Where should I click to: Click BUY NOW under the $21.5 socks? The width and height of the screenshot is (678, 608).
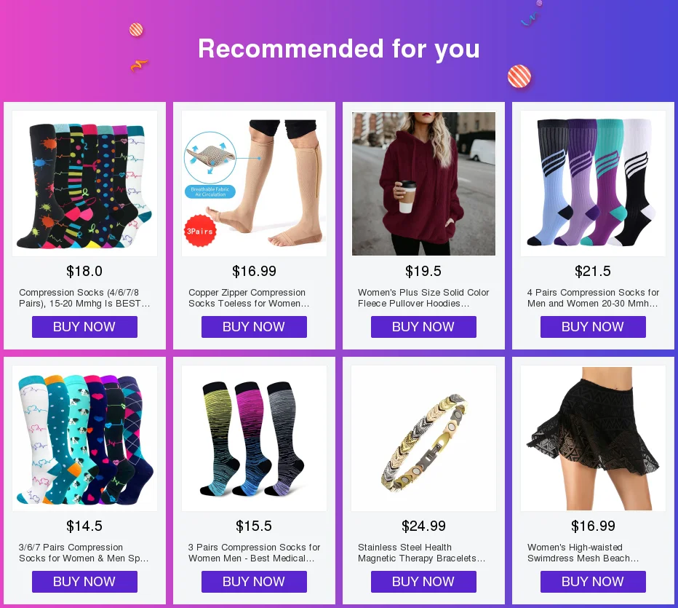tap(594, 327)
